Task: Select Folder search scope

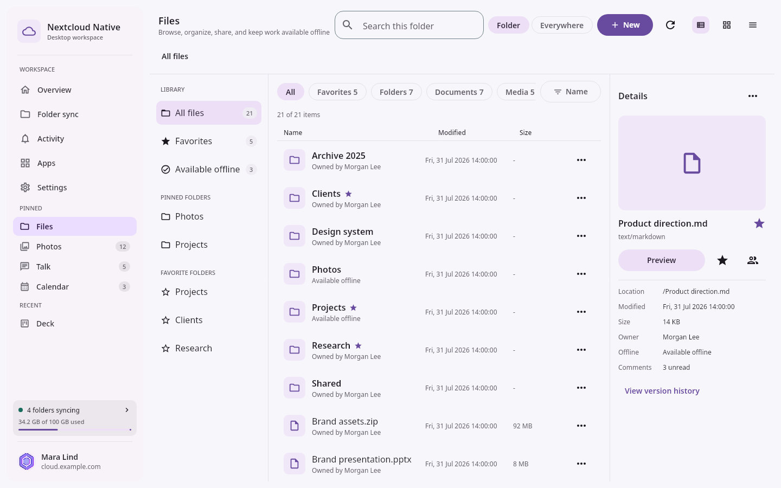Action: click(x=508, y=25)
